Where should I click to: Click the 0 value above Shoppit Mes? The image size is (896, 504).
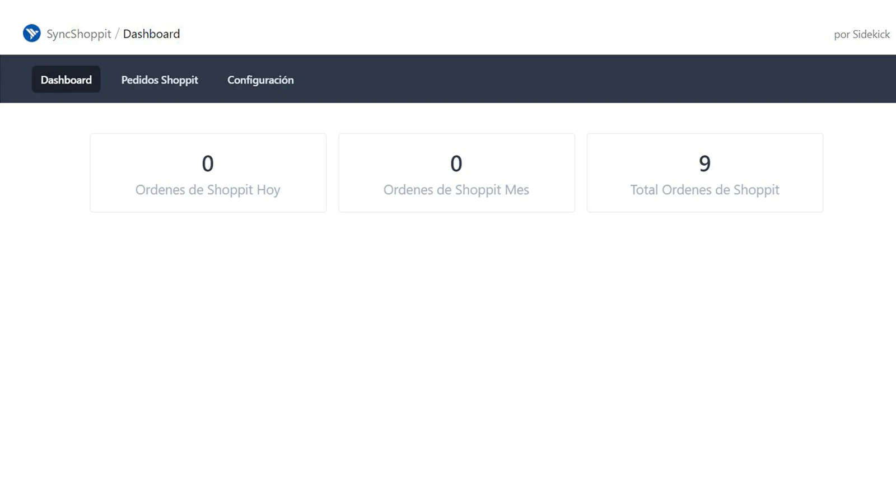pos(456,164)
